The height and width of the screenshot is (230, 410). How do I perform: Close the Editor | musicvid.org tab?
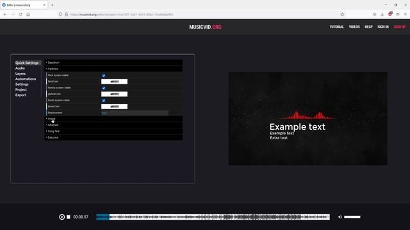(x=44, y=5)
